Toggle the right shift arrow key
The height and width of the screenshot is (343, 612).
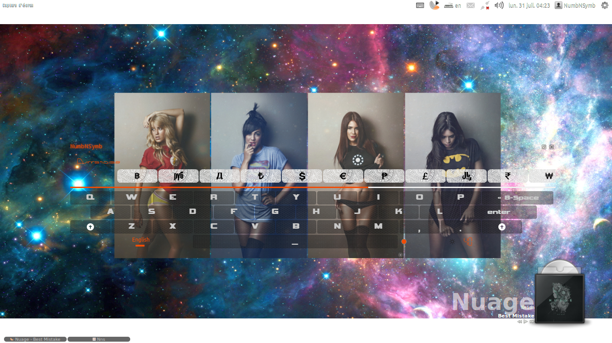pos(502,227)
